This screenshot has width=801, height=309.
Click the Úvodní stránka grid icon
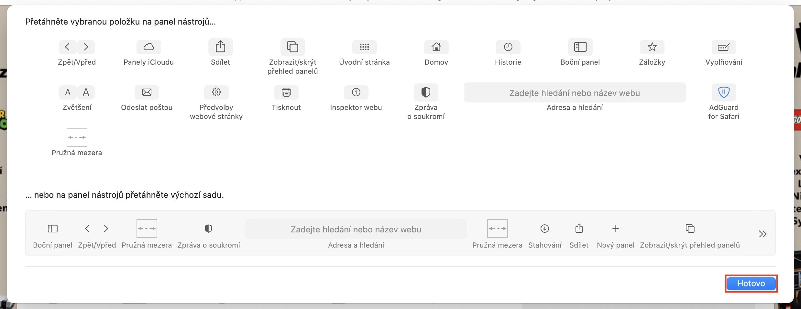coord(364,47)
